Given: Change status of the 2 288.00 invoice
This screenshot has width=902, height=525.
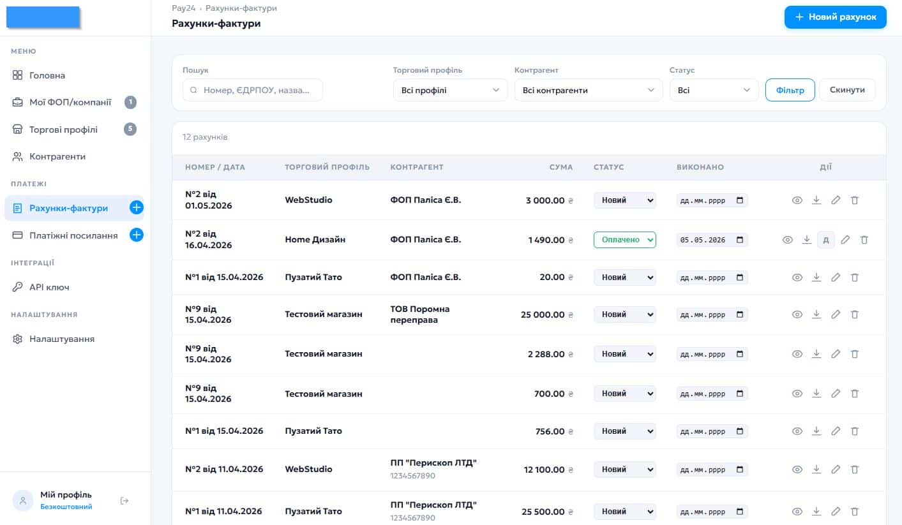Looking at the screenshot, I should [625, 354].
